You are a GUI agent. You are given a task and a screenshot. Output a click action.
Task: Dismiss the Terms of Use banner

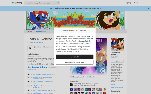point(148,8)
